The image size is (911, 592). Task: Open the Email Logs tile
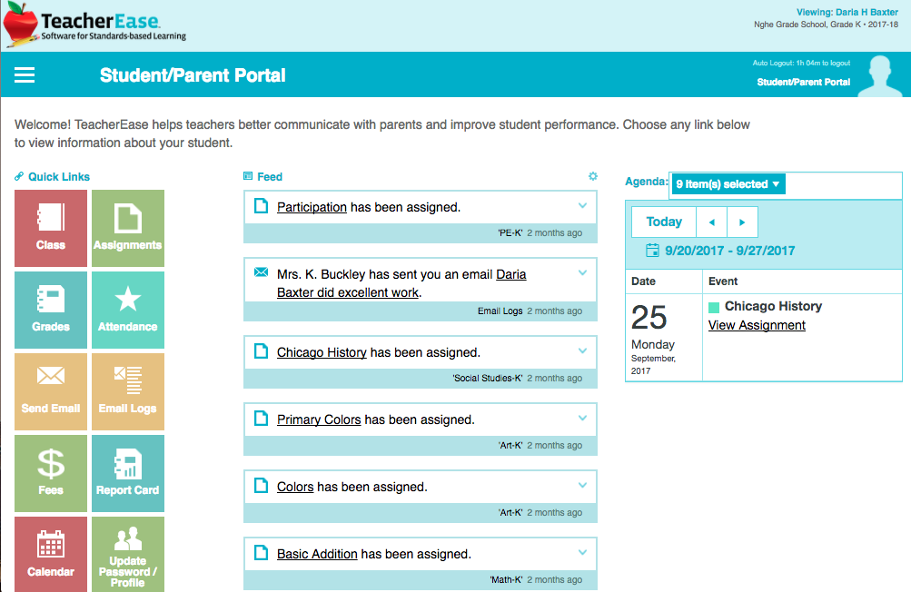point(128,391)
